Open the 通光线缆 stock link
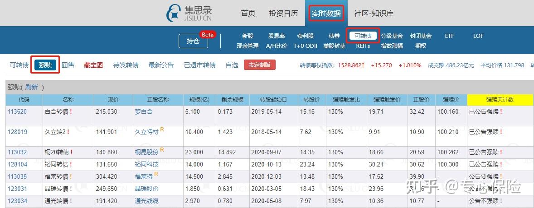The height and width of the screenshot is (208, 534). pyautogui.click(x=146, y=201)
